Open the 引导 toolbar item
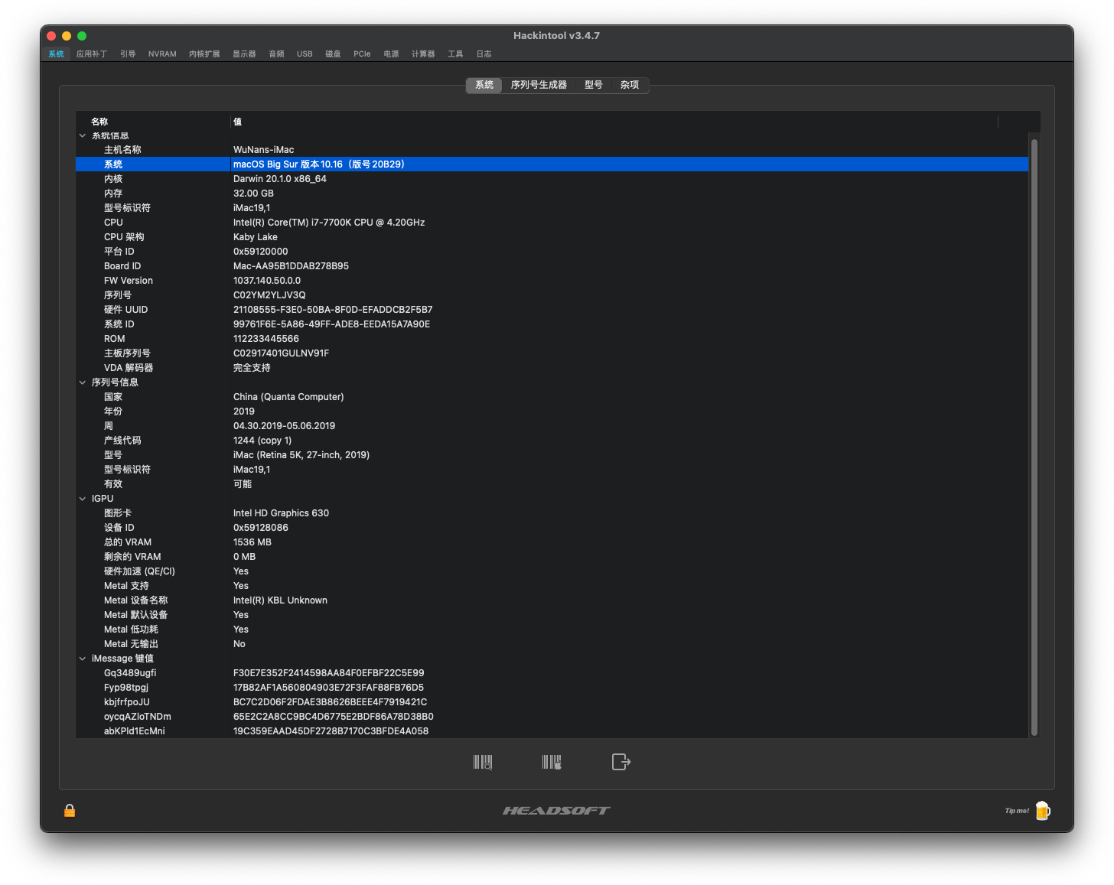This screenshot has width=1114, height=885. (128, 54)
